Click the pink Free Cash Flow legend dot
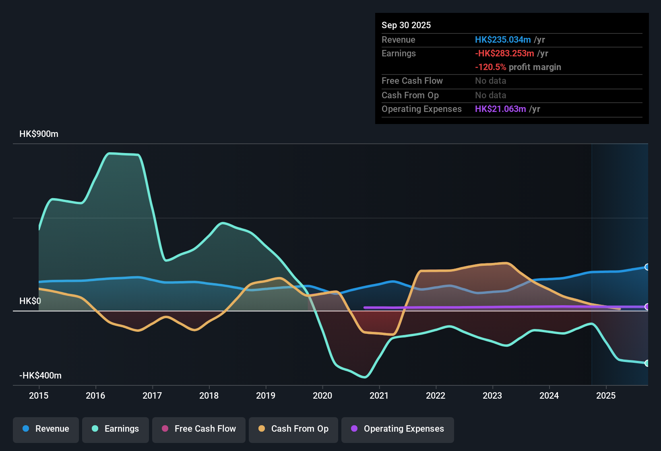The image size is (661, 451). 164,429
